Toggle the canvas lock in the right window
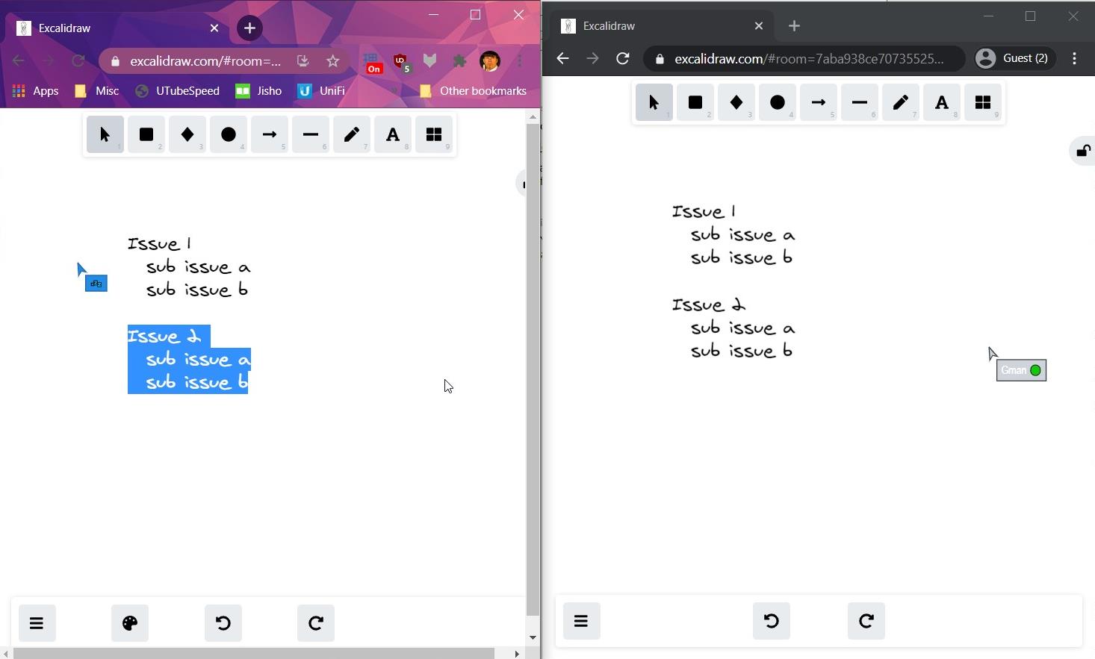 click(1082, 150)
